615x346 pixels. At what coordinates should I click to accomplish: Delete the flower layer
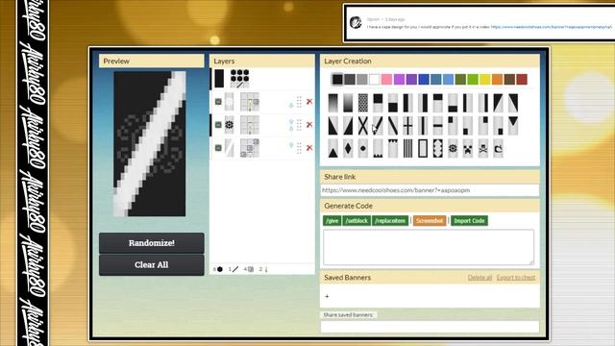pyautogui.click(x=309, y=125)
